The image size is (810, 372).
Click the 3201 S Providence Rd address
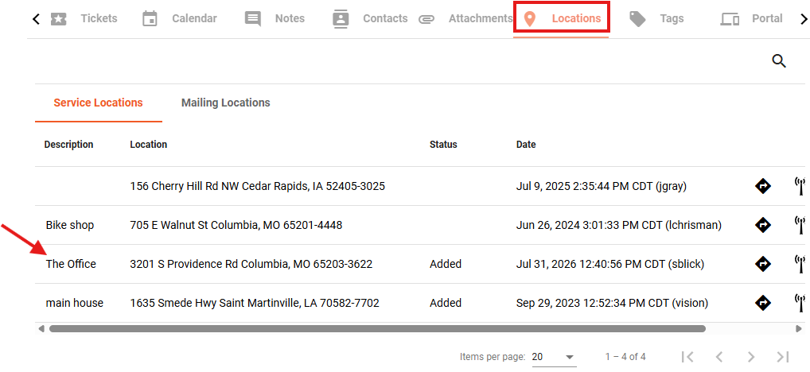[251, 264]
